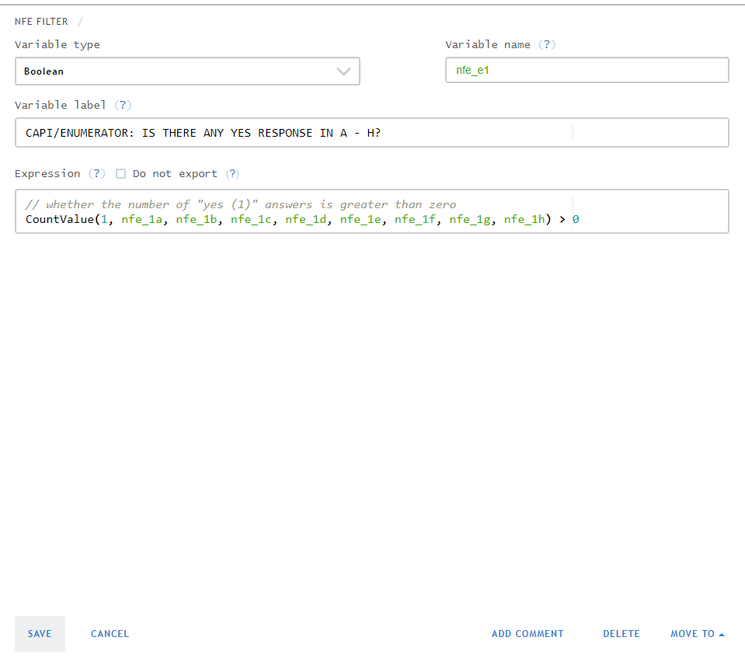The image size is (745, 658).
Task: Expand the MOVE TO menu
Action: coord(692,634)
